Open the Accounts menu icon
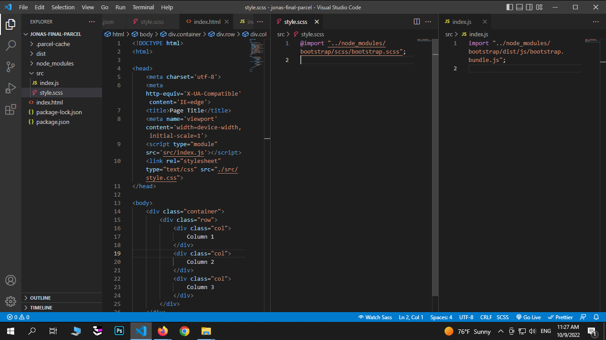 [11, 280]
